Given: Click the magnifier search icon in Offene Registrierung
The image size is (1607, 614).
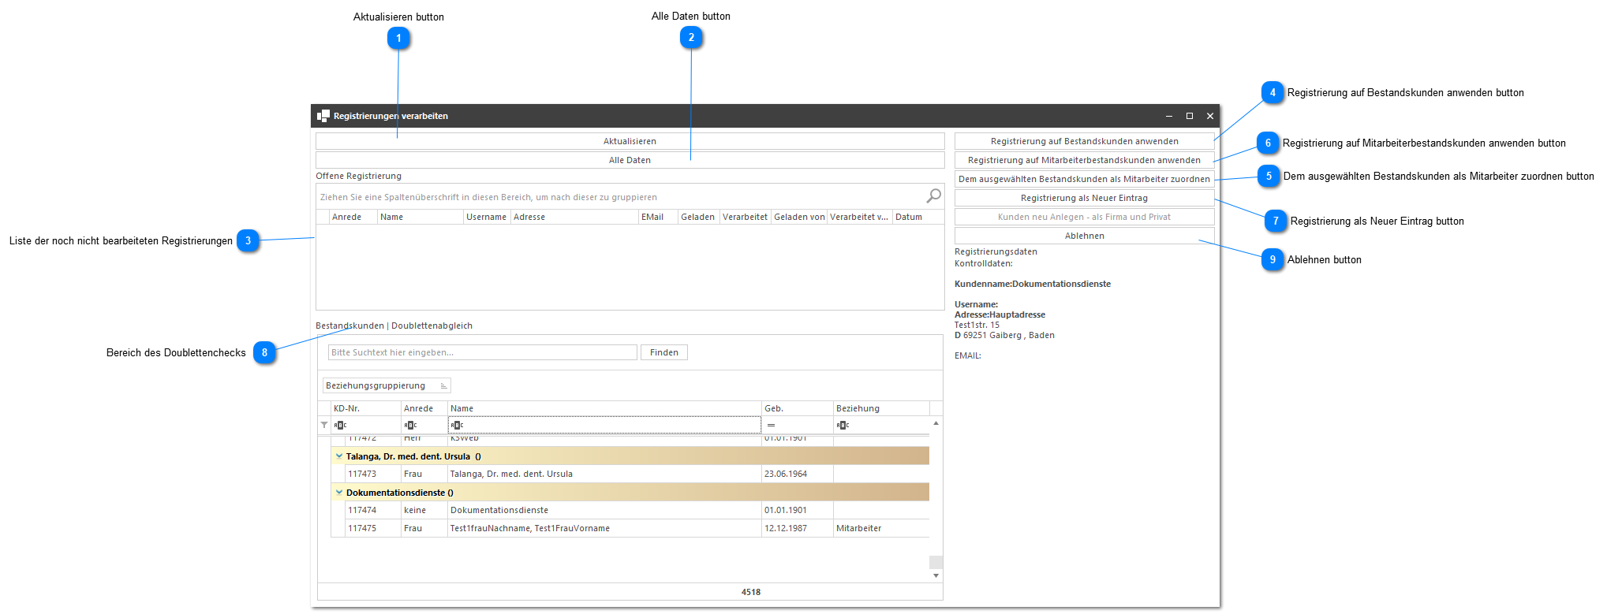Looking at the screenshot, I should click(x=933, y=196).
